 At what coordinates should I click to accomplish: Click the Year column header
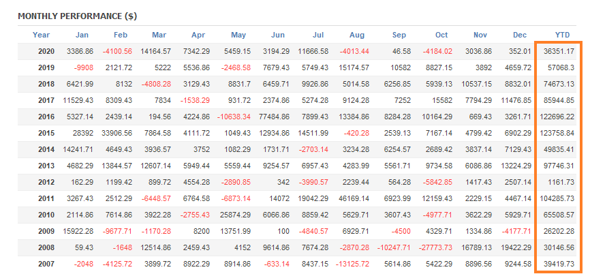tap(41, 35)
